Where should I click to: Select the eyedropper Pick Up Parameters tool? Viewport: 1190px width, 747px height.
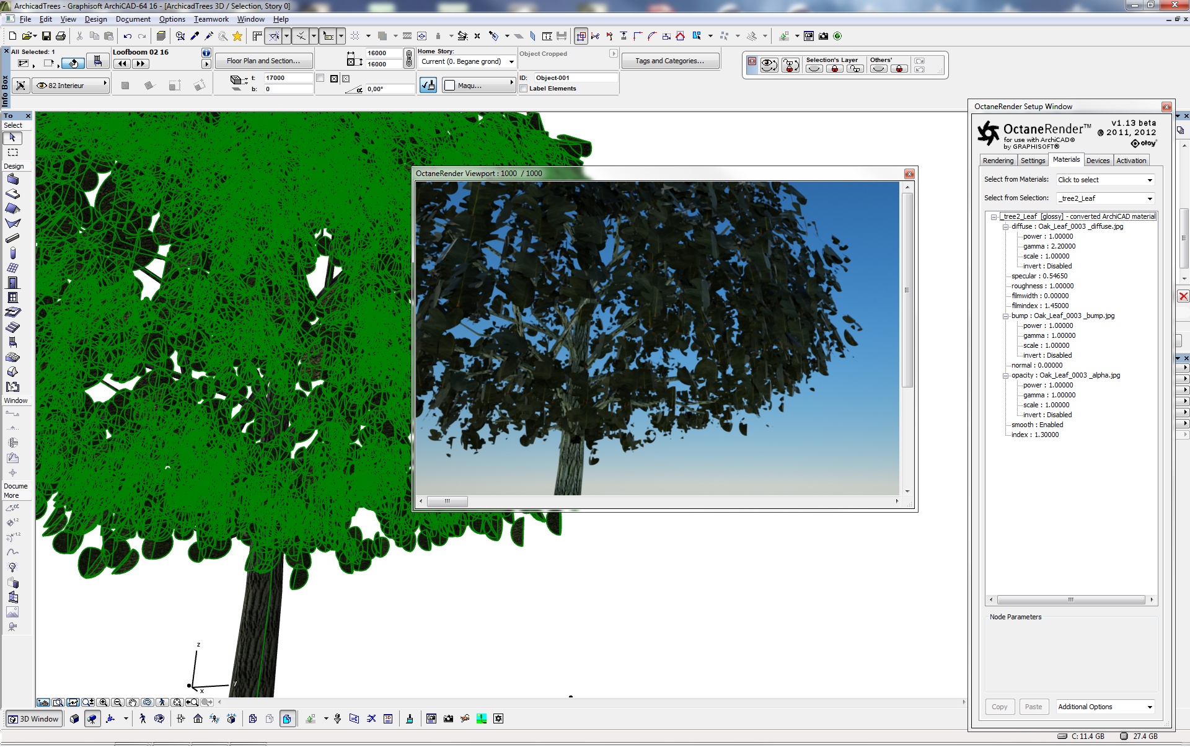tap(195, 36)
